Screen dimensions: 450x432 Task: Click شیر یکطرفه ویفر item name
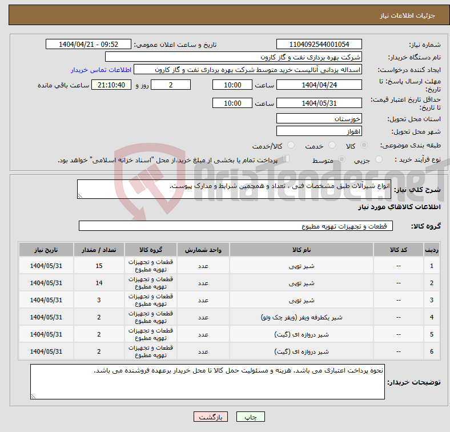(x=302, y=317)
